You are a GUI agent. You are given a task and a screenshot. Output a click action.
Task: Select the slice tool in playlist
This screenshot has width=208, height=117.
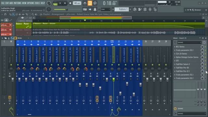(27, 14)
